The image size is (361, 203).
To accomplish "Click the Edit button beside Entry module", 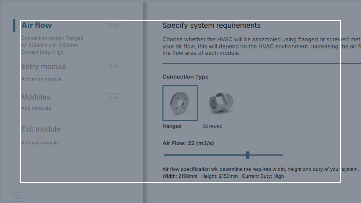I will click(114, 67).
